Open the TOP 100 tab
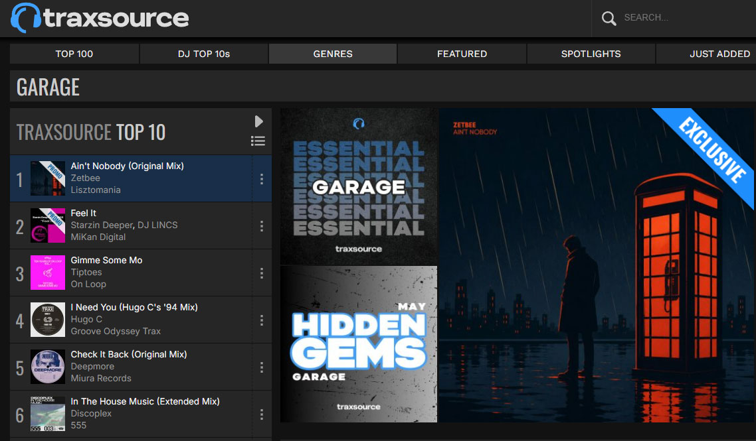 pos(74,54)
